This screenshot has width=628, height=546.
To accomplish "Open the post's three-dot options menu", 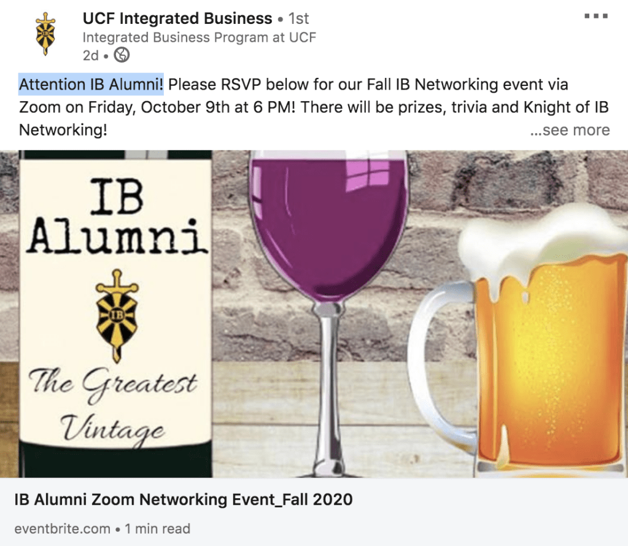I will coord(595,17).
